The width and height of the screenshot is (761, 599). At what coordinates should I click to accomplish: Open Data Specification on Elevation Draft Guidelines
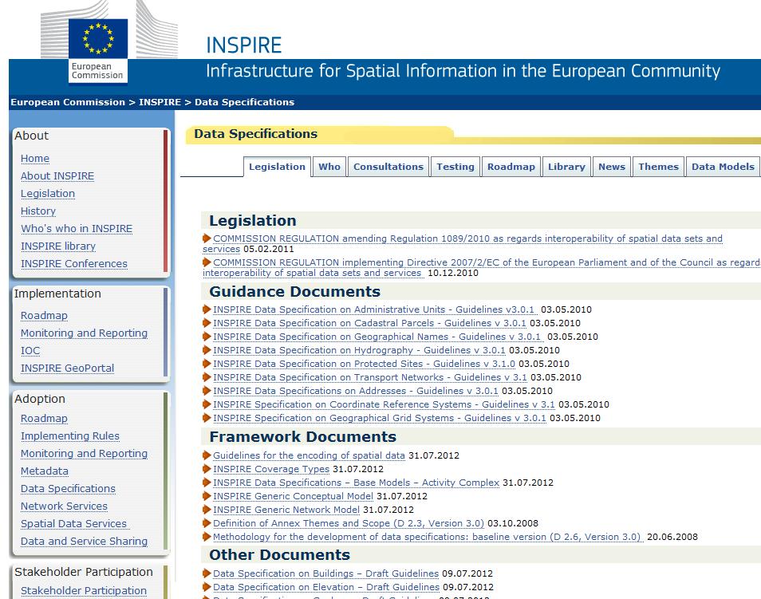click(x=326, y=587)
